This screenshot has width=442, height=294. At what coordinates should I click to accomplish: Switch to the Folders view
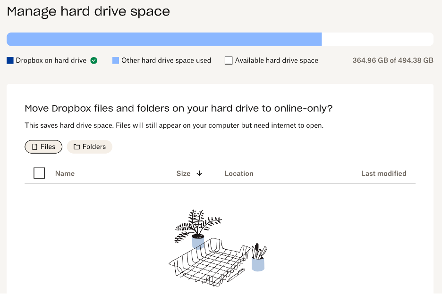(89, 147)
